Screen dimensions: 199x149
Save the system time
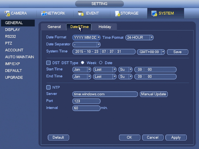(178, 52)
